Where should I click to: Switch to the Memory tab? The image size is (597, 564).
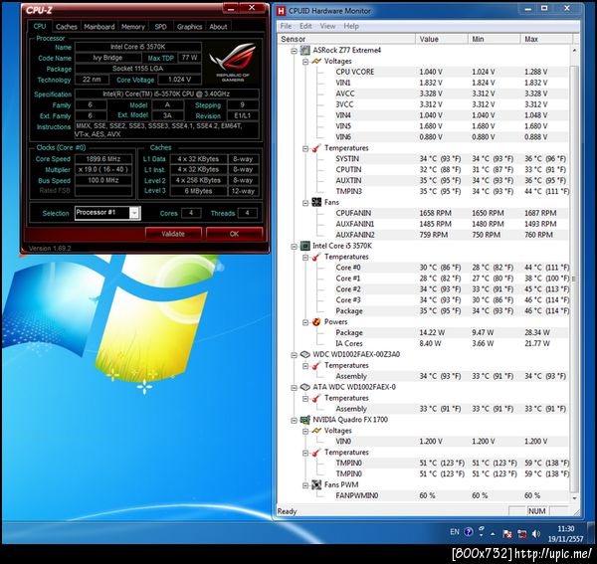(x=133, y=27)
